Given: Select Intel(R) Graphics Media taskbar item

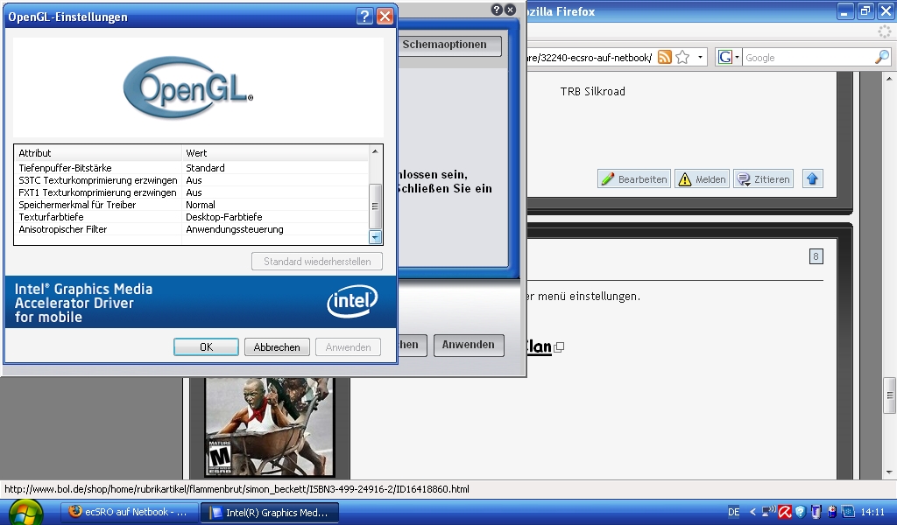Looking at the screenshot, I should coord(268,512).
